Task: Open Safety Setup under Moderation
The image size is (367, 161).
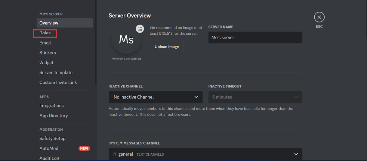Action: [x=52, y=139]
